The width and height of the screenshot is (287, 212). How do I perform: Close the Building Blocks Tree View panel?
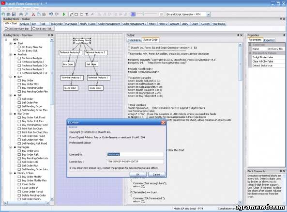pos(52,35)
